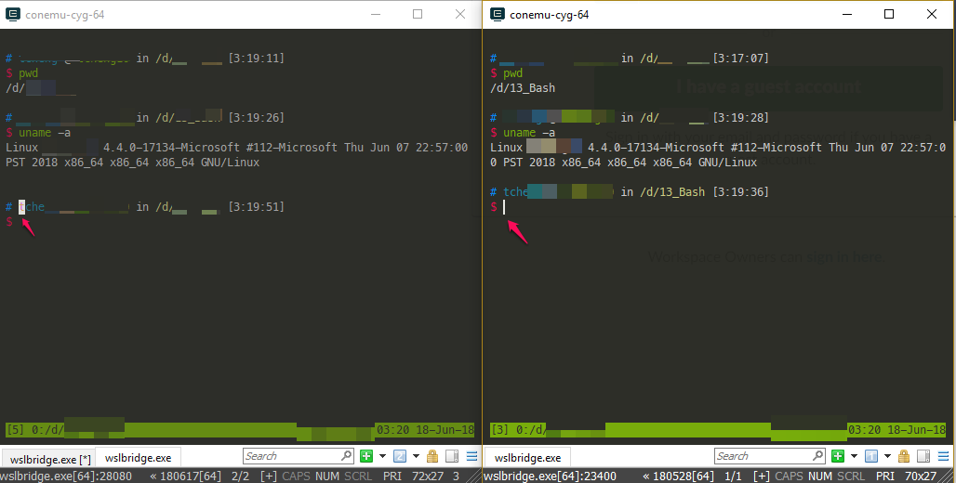Click the alternative mode pane icon in left window

click(452, 456)
